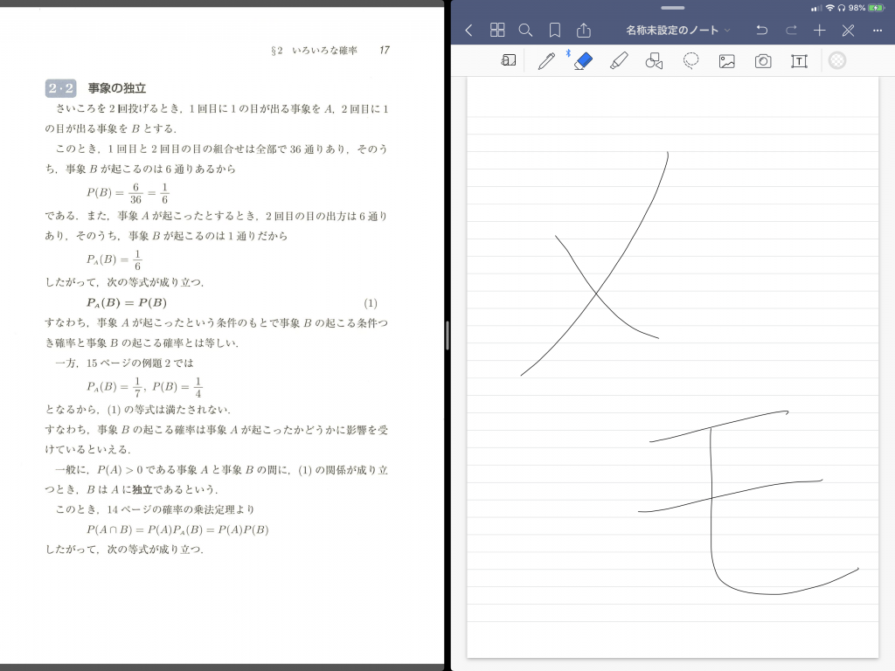The image size is (895, 671).
Task: Tap page number 17 in textbook
Action: coord(385,50)
